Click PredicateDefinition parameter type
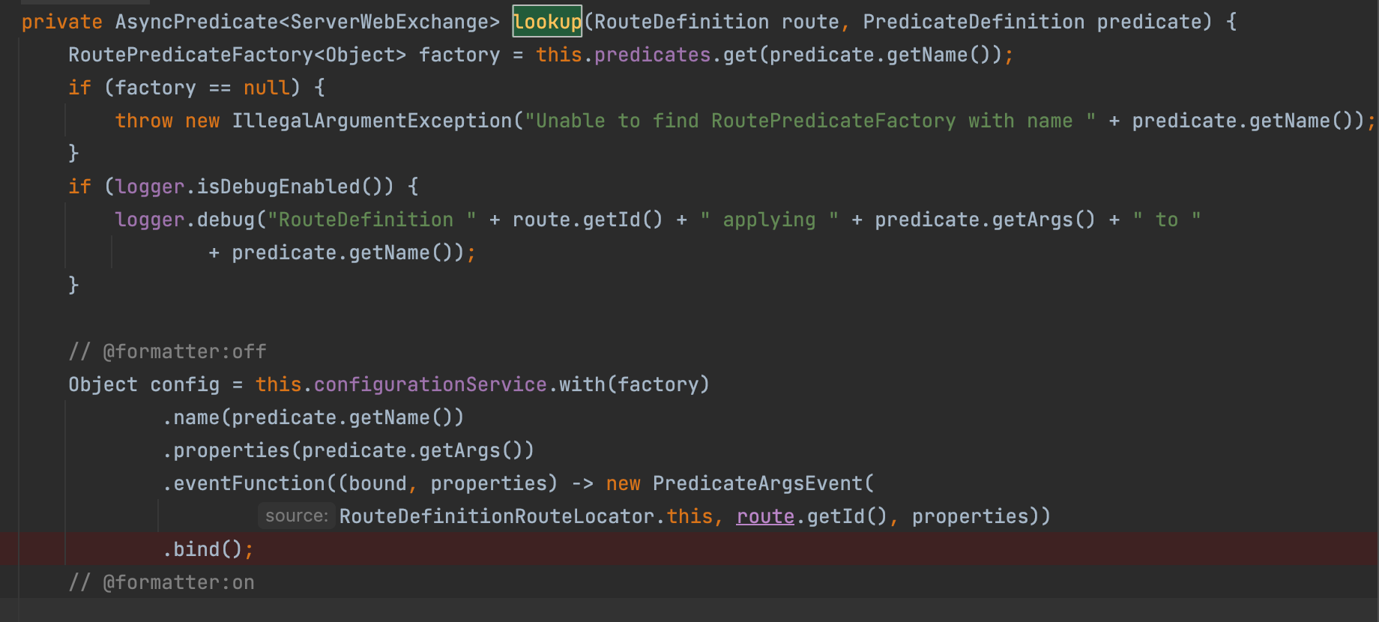Image resolution: width=1379 pixels, height=622 pixels. point(974,22)
